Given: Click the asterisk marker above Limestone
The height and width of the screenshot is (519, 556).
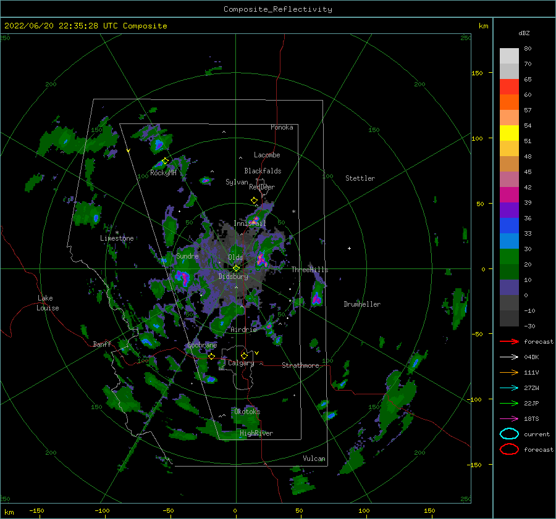Looking at the screenshot, I should 117,233.
